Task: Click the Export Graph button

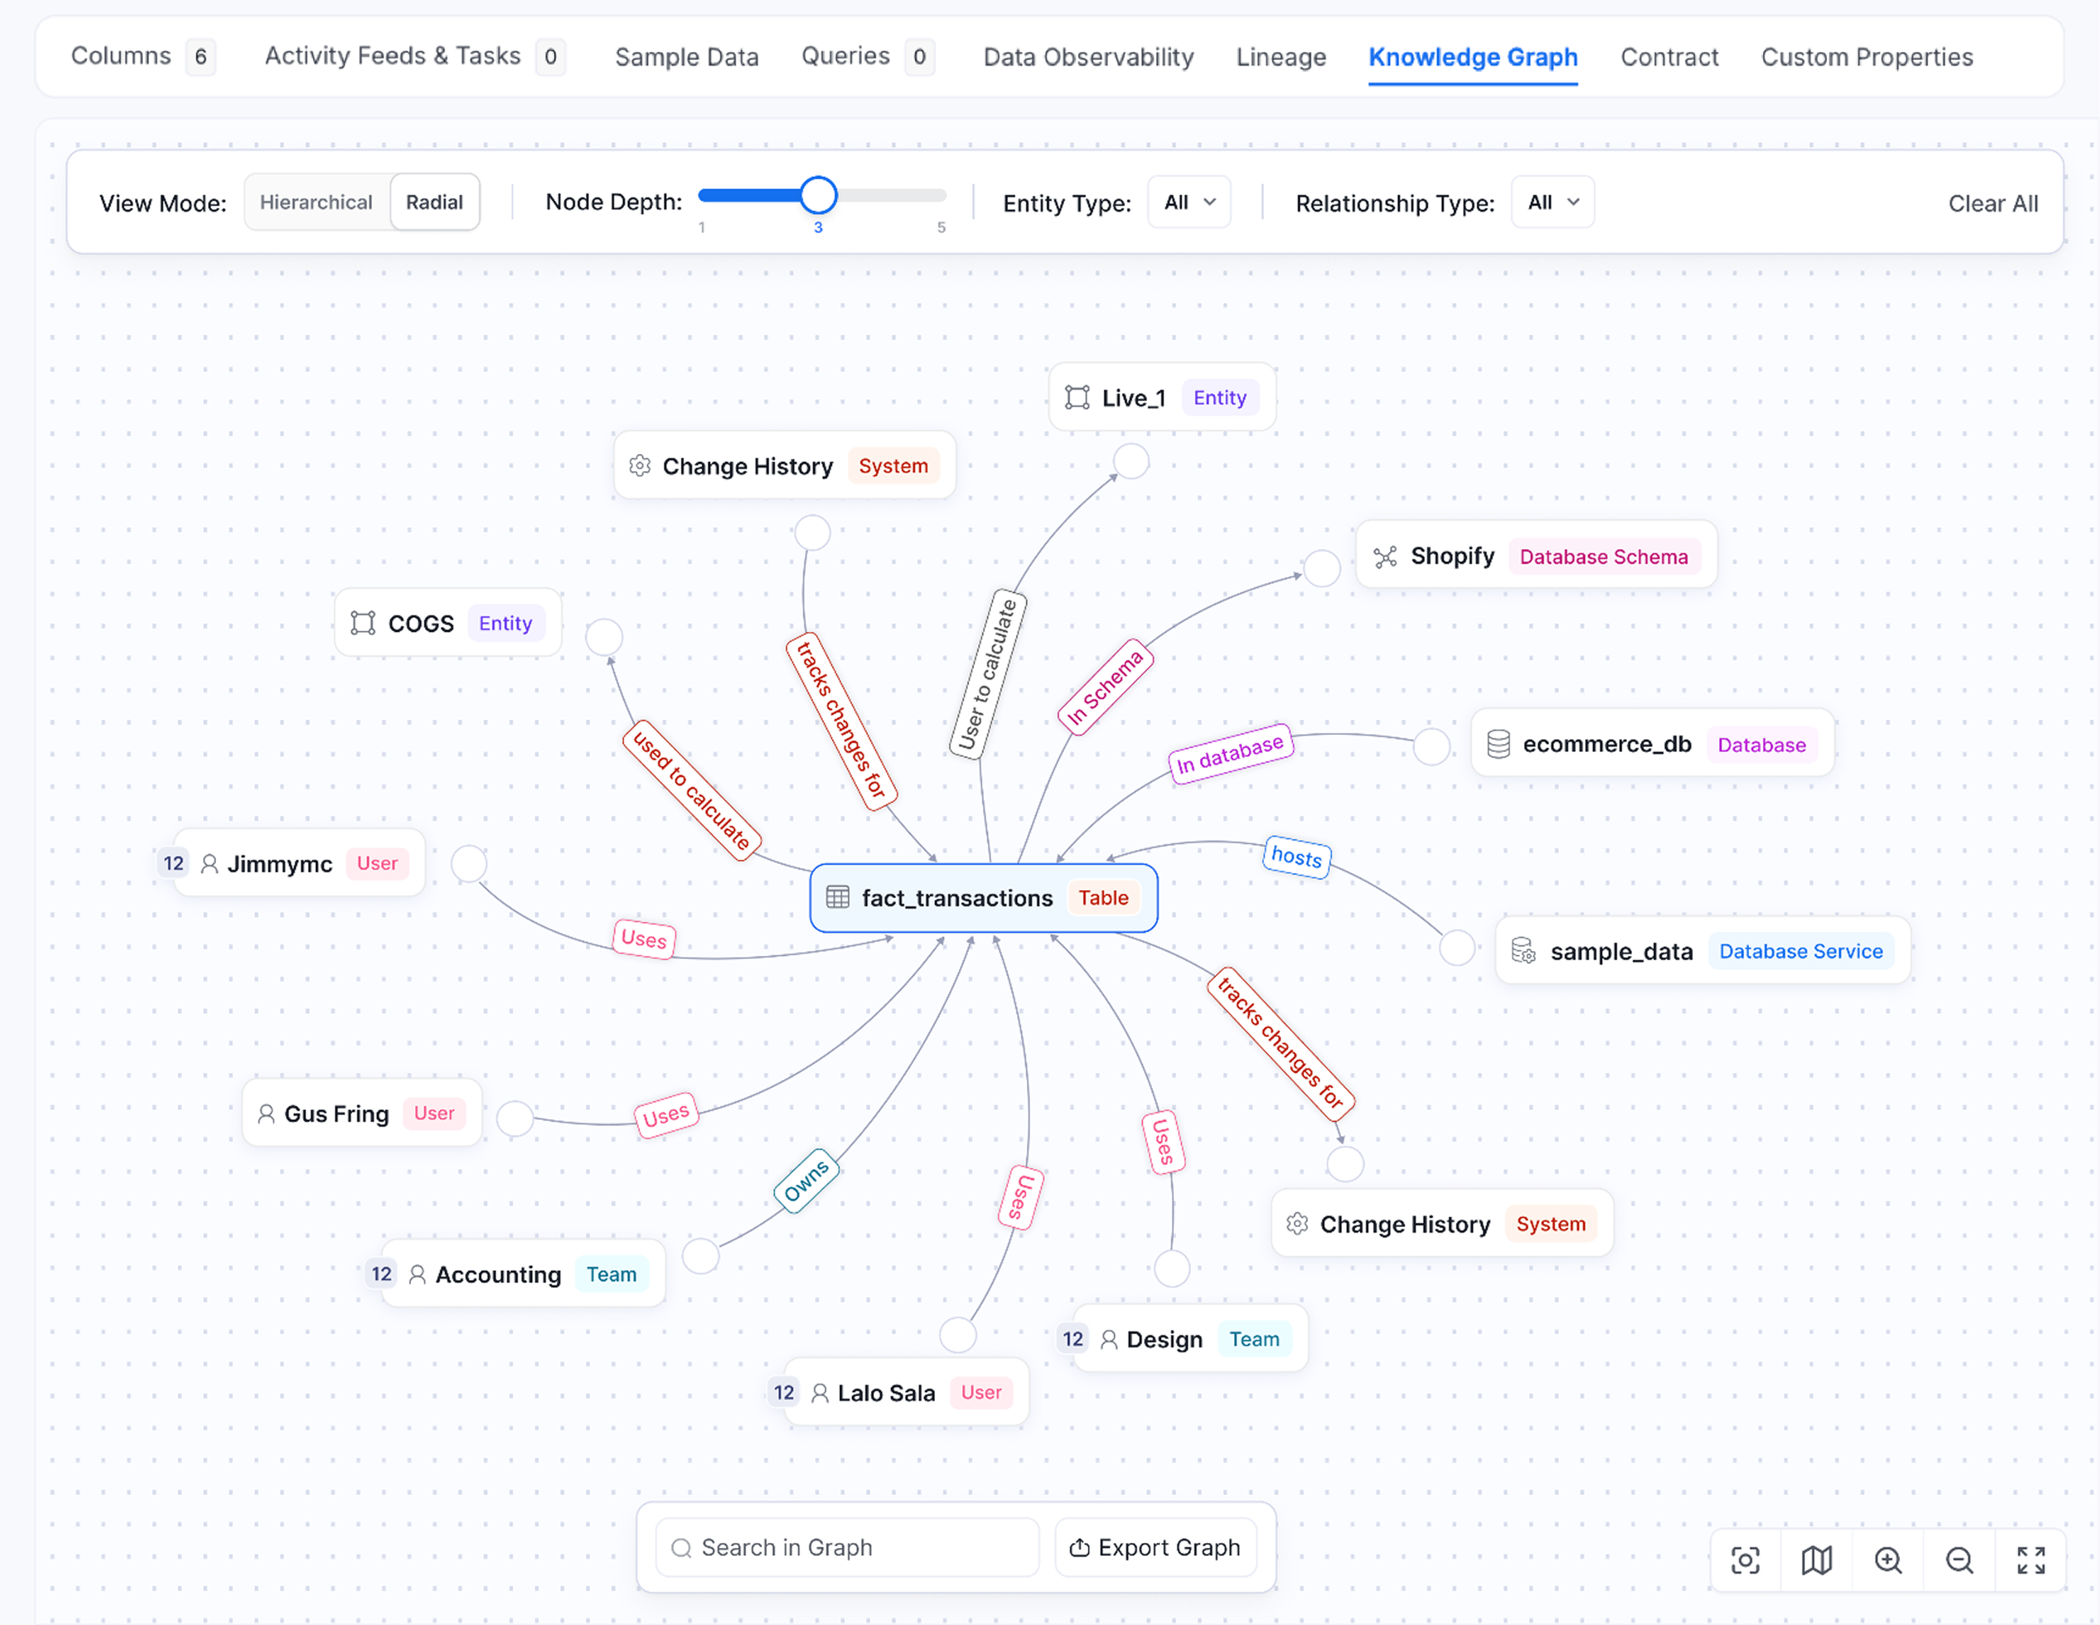Action: (x=1155, y=1547)
